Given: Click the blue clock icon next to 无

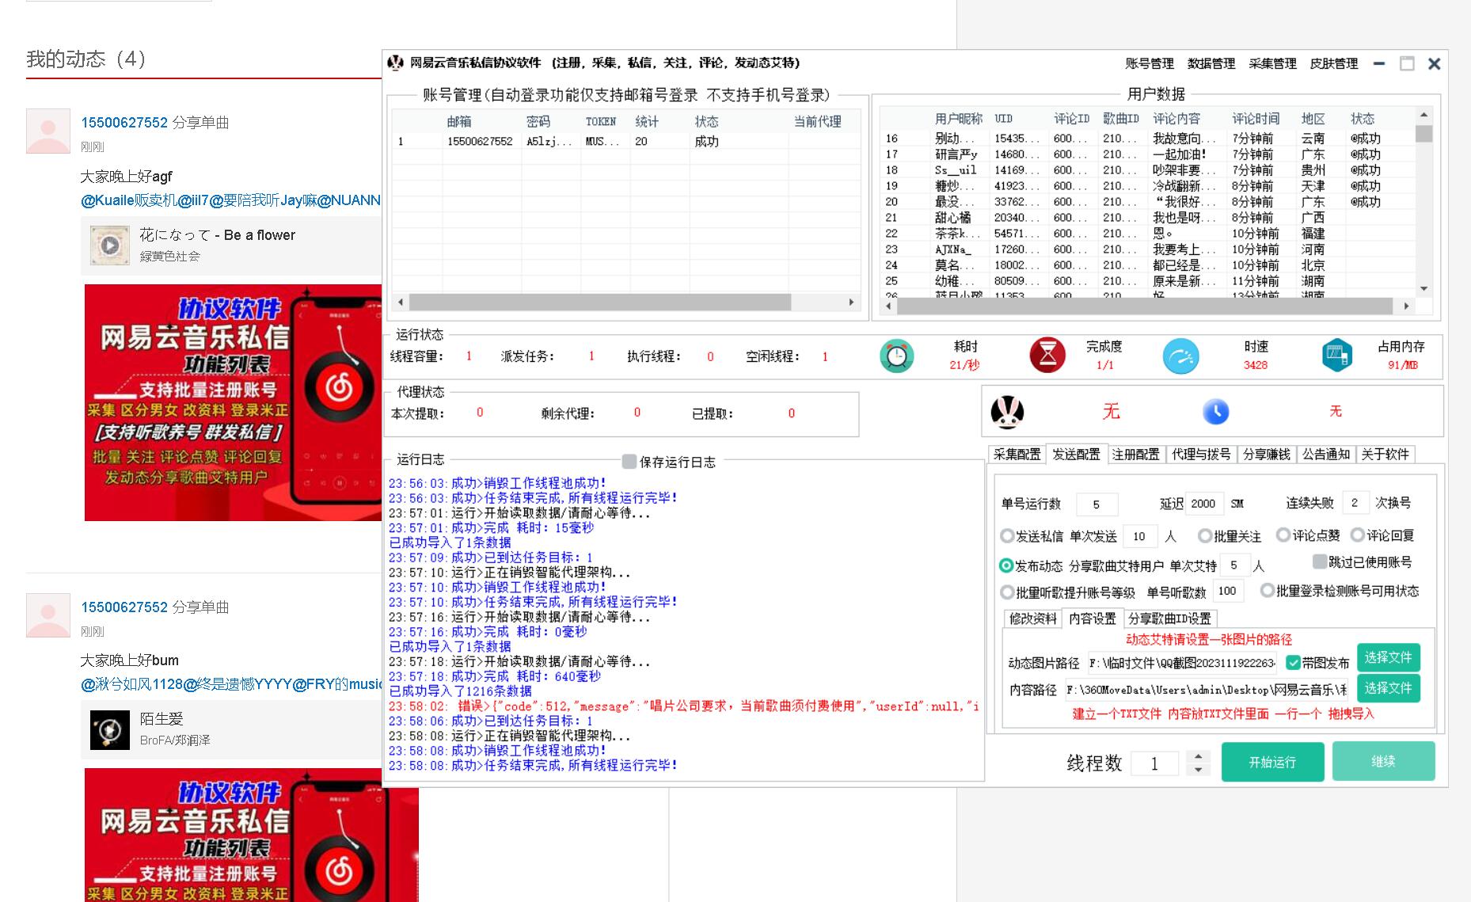Looking at the screenshot, I should (x=1215, y=412).
